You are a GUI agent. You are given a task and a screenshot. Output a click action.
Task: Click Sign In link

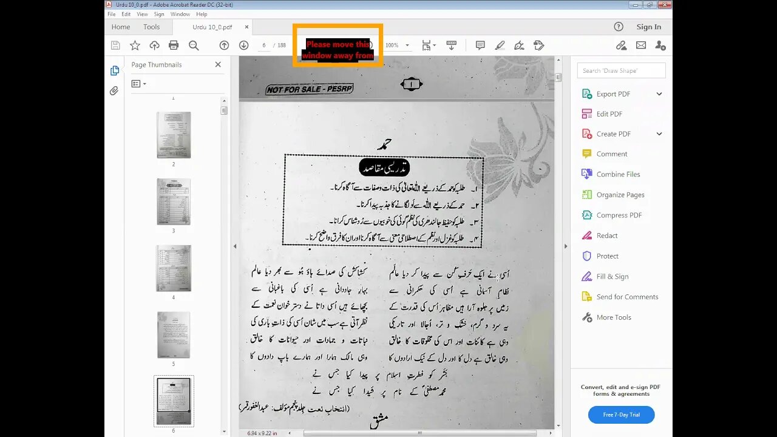point(649,27)
